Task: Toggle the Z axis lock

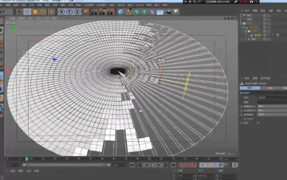Action: pos(77,12)
